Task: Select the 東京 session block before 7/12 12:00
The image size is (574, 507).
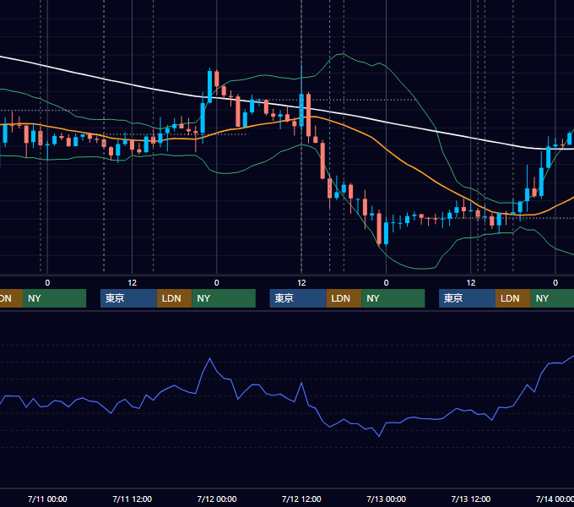Action: coord(298,298)
